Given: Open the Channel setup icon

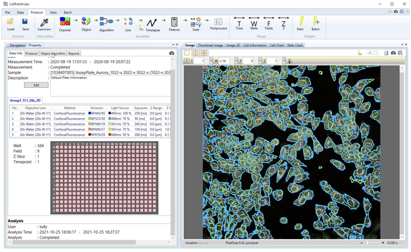Looking at the screenshot, I should coord(65,24).
